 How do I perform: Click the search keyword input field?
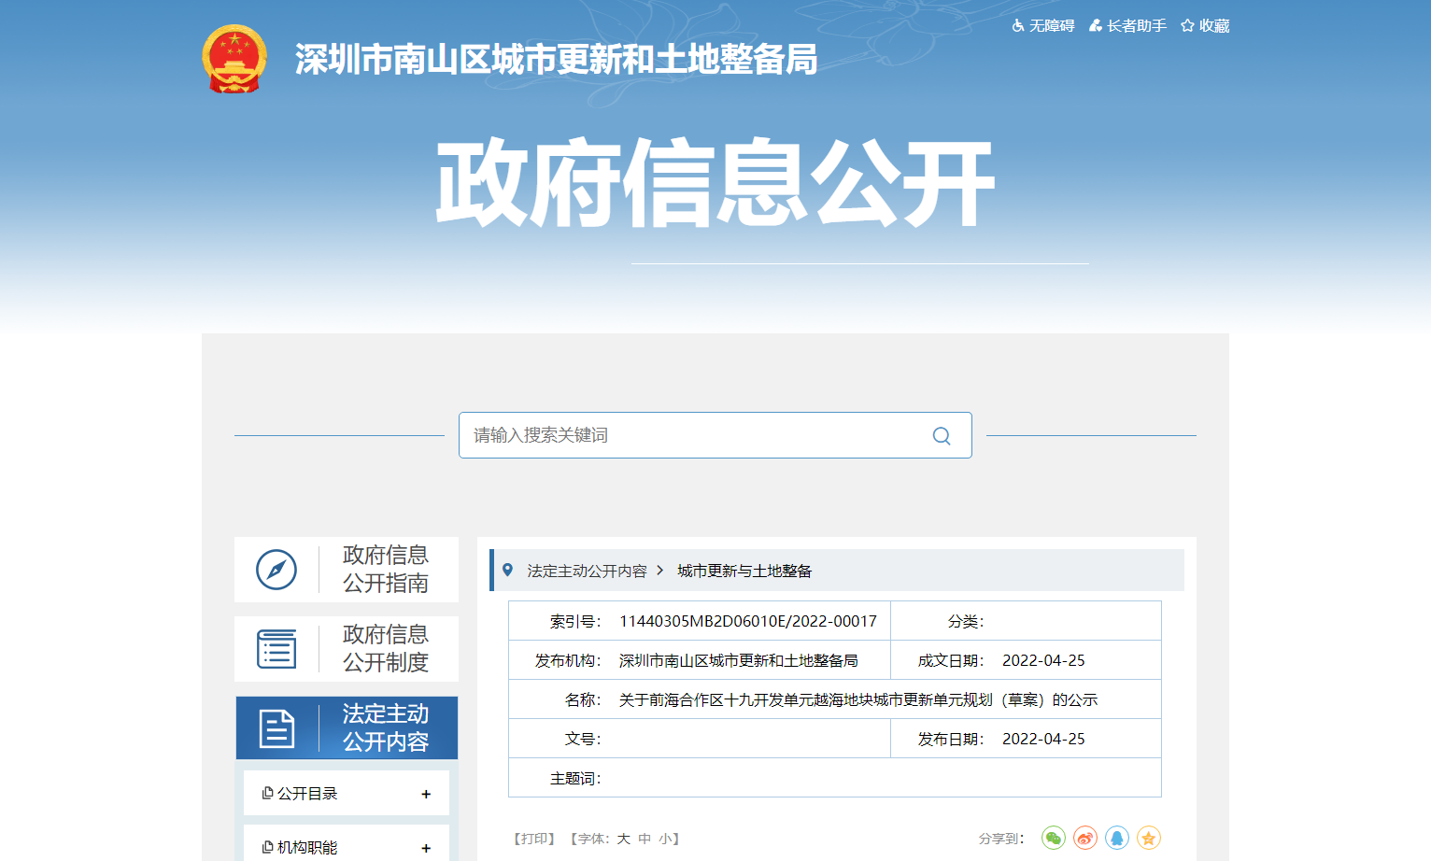click(x=691, y=436)
